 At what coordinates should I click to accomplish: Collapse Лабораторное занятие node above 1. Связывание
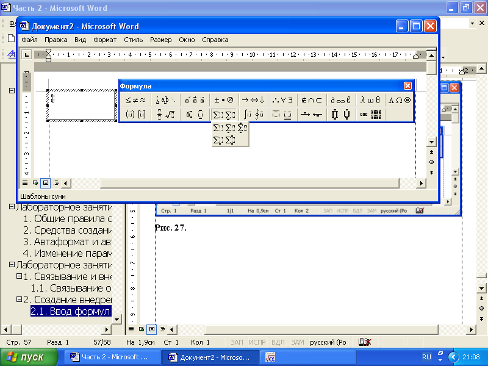(12, 264)
